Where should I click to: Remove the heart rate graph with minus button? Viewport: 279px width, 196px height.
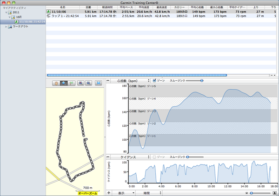coord(108,81)
